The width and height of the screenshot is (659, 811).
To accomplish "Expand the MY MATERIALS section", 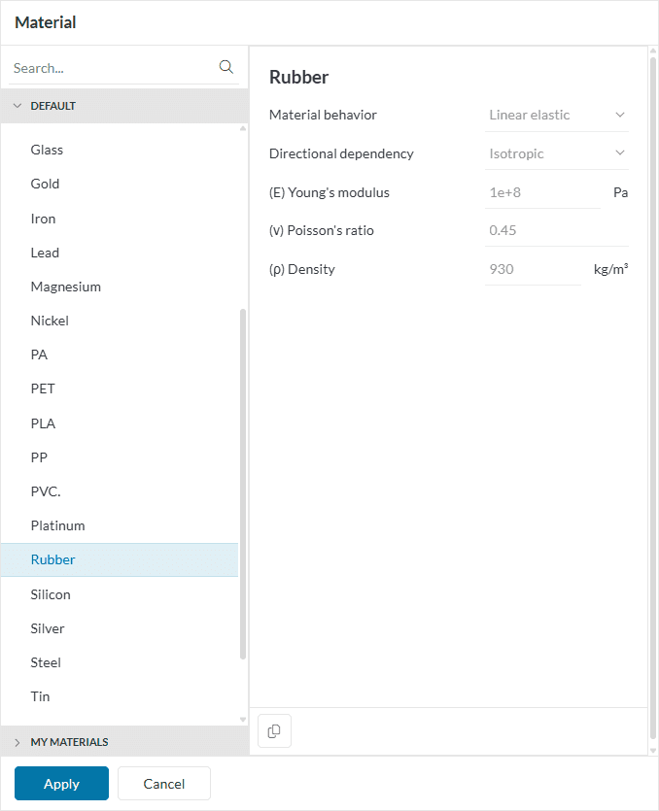I will coord(17,742).
